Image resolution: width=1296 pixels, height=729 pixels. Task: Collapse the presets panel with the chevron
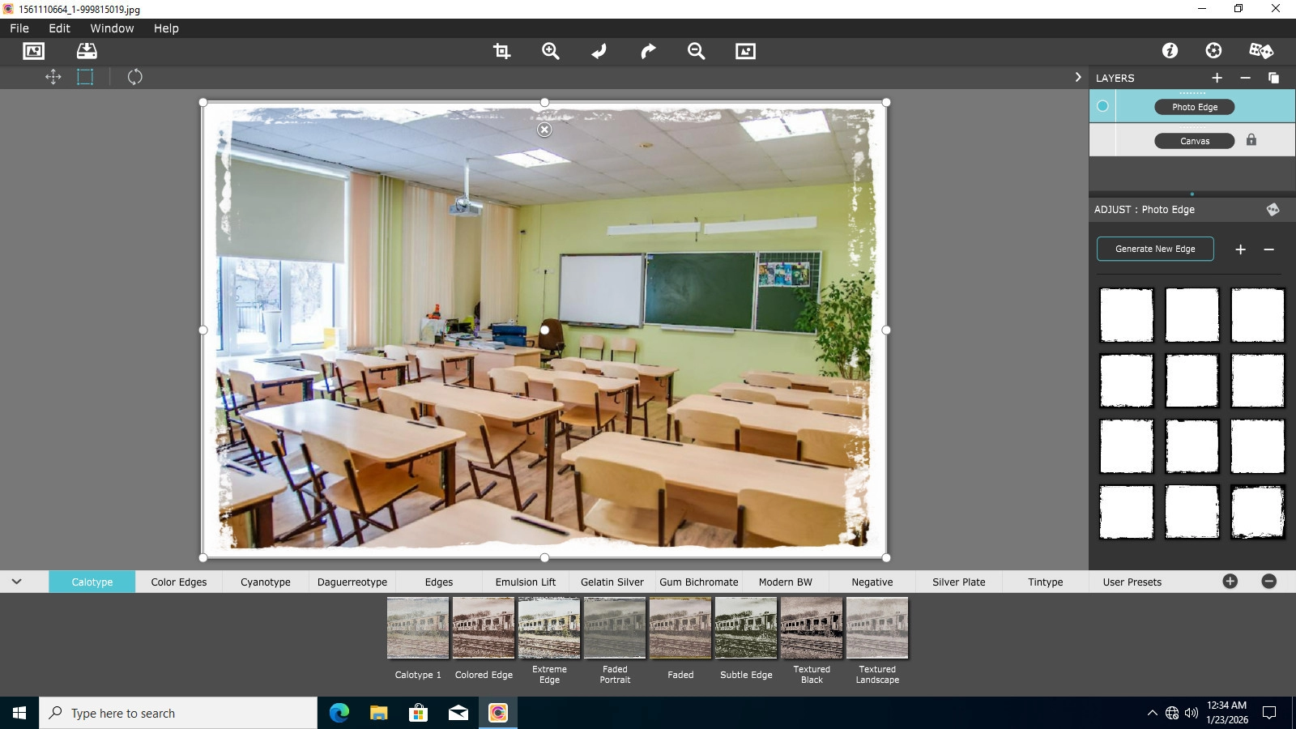coord(16,582)
